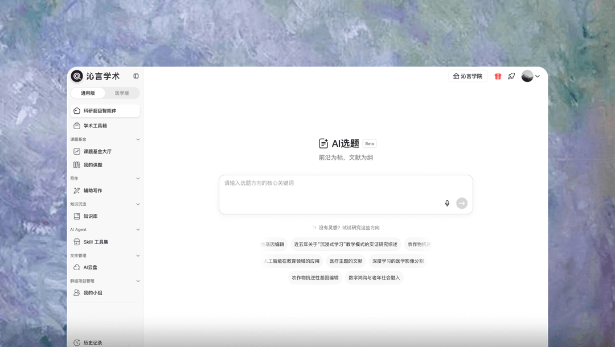Open 课题基金大厅
The image size is (615, 347).
coord(105,151)
